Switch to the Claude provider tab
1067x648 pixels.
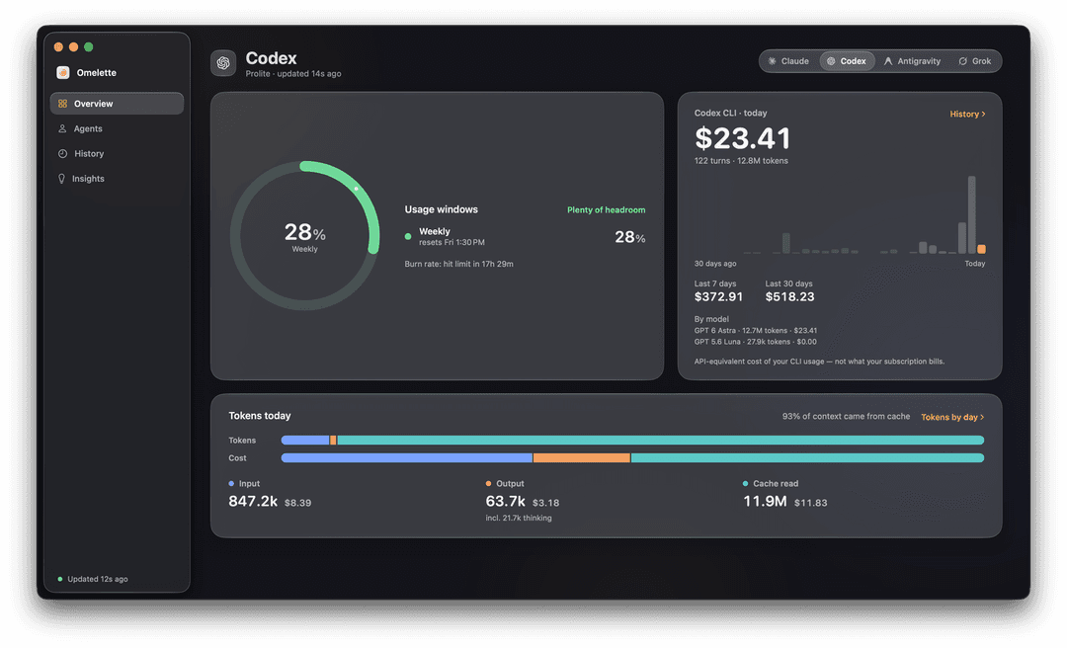click(x=788, y=61)
